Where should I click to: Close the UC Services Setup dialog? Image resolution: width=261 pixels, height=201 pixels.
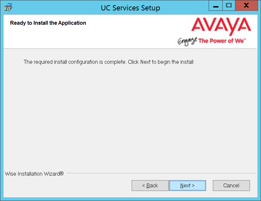[x=246, y=6]
